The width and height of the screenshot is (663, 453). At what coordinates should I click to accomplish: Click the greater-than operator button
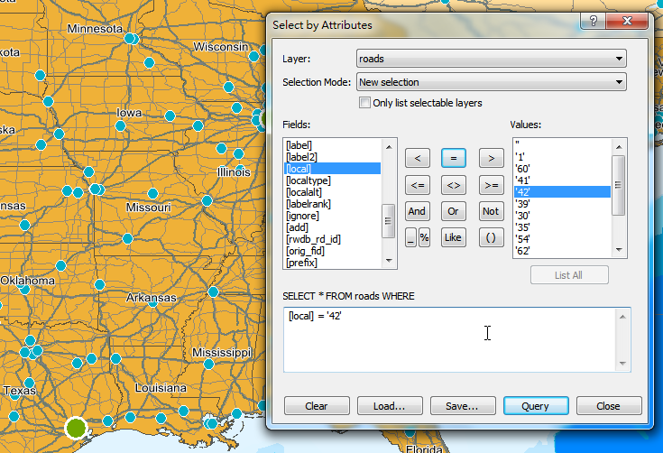click(492, 158)
